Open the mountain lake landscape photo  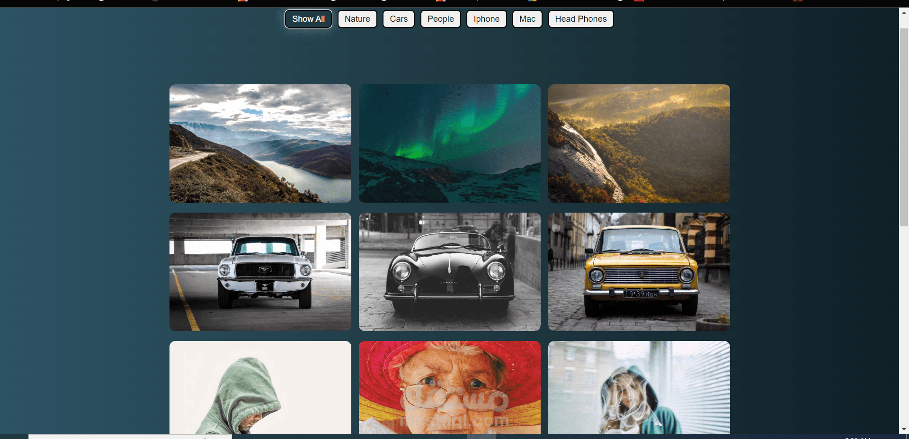260,143
